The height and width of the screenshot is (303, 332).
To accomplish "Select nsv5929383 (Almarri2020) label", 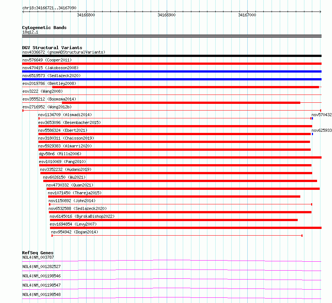I will [65, 146].
